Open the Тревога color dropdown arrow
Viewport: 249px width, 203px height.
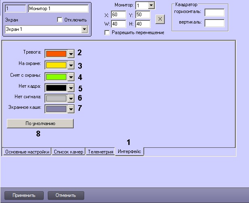pyautogui.click(x=71, y=54)
